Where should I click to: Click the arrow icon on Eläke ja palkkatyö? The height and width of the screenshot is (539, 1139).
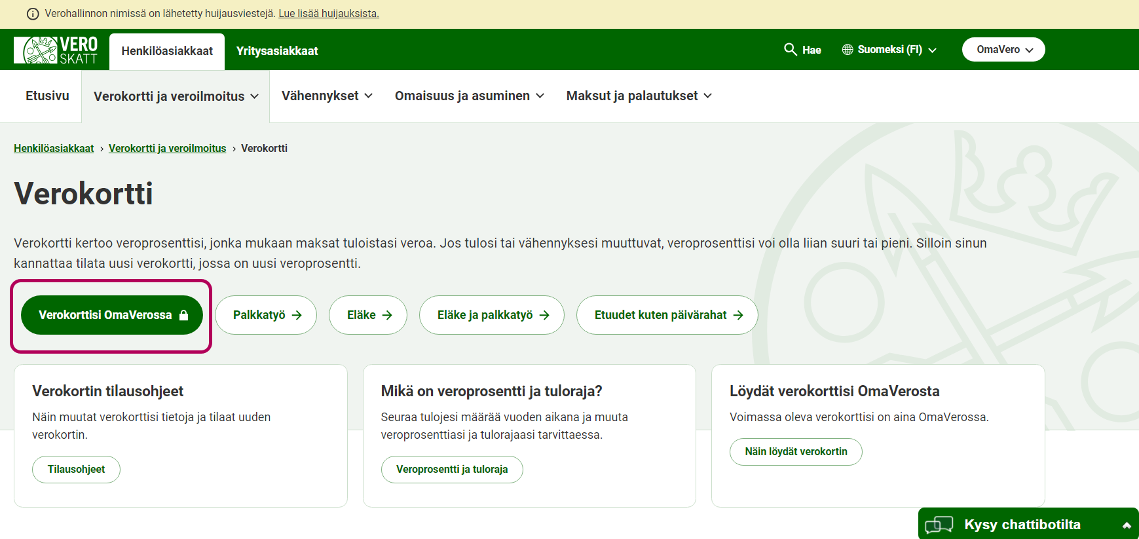[544, 315]
